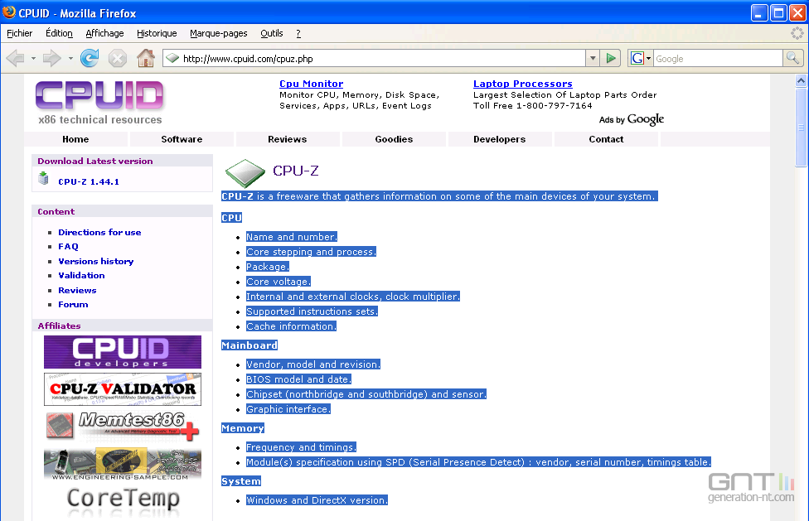This screenshot has width=809, height=521.
Task: Click 'Windows and DirectX version.' text
Action: click(x=317, y=500)
